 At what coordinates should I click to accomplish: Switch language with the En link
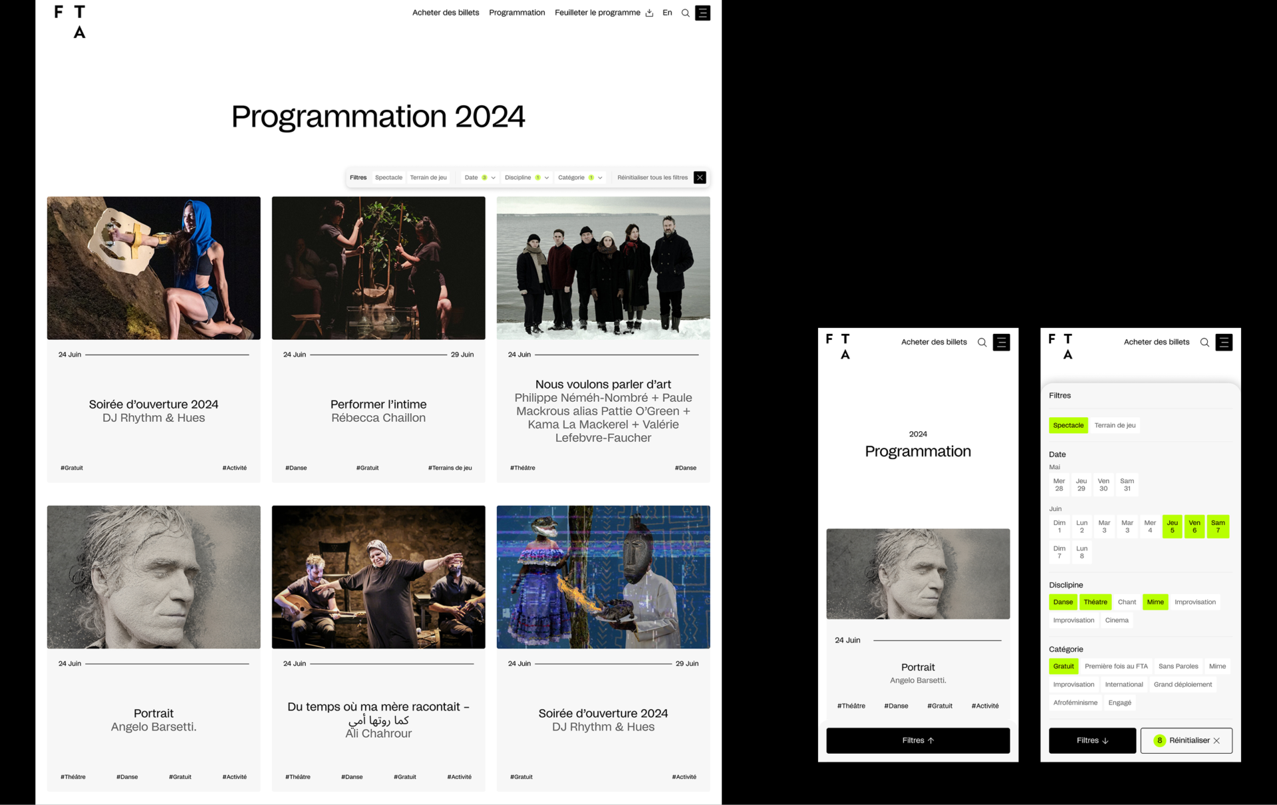point(667,13)
